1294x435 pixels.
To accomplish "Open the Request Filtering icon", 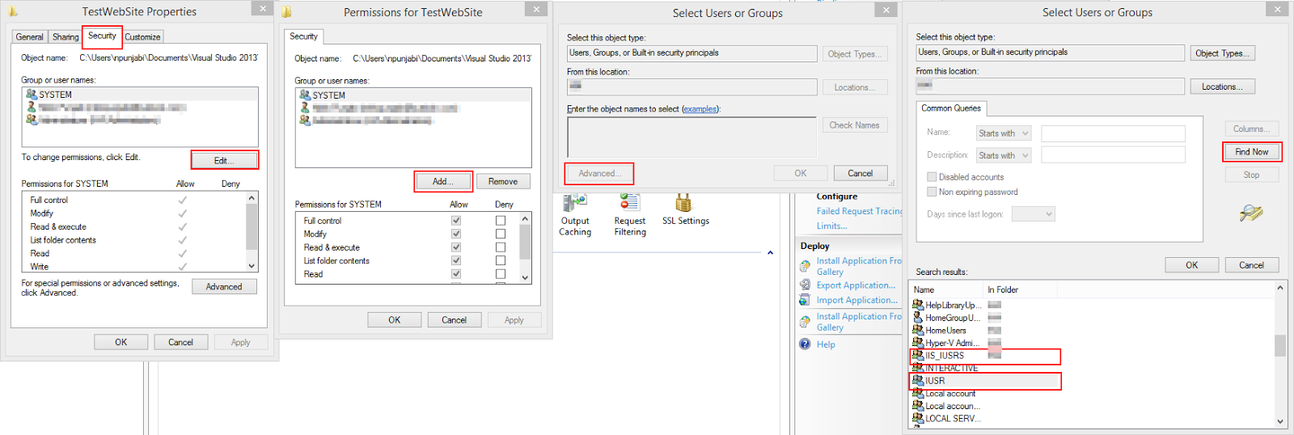I will [630, 202].
